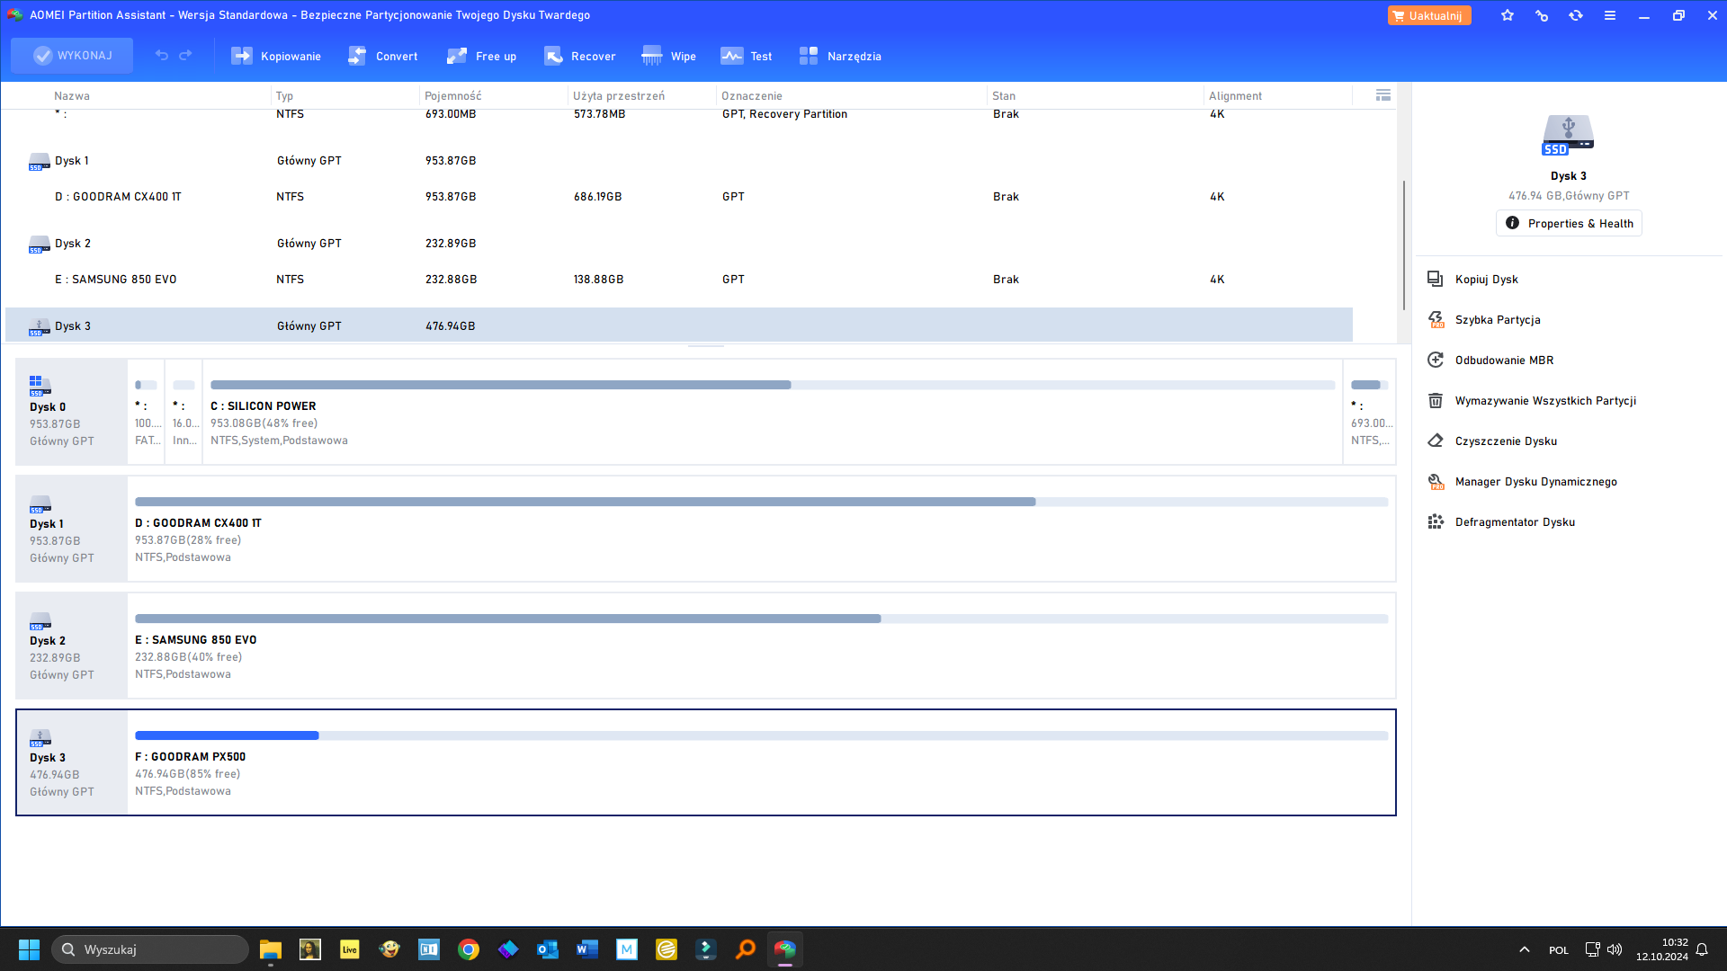Sort the list by Nazwa column

pos(72,96)
